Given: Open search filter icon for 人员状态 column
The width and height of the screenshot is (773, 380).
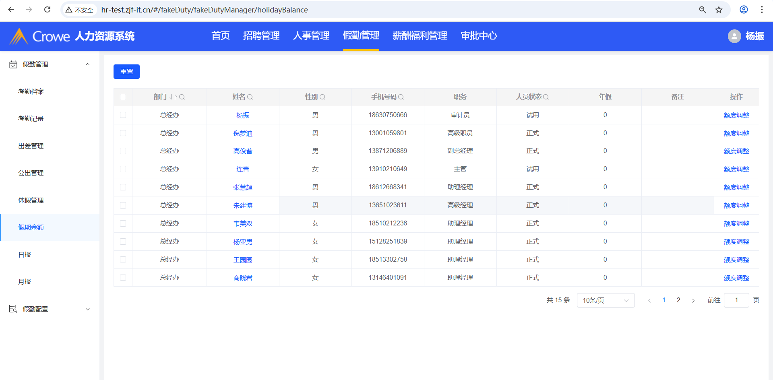Looking at the screenshot, I should click(546, 97).
